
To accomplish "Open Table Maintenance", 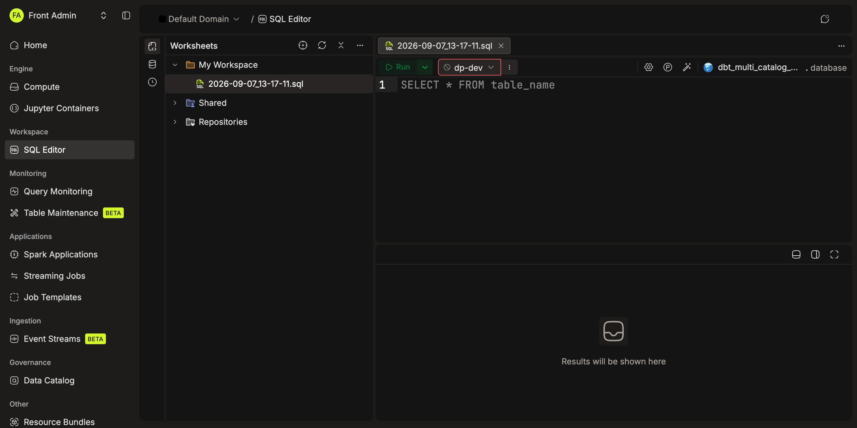I will point(69,213).
